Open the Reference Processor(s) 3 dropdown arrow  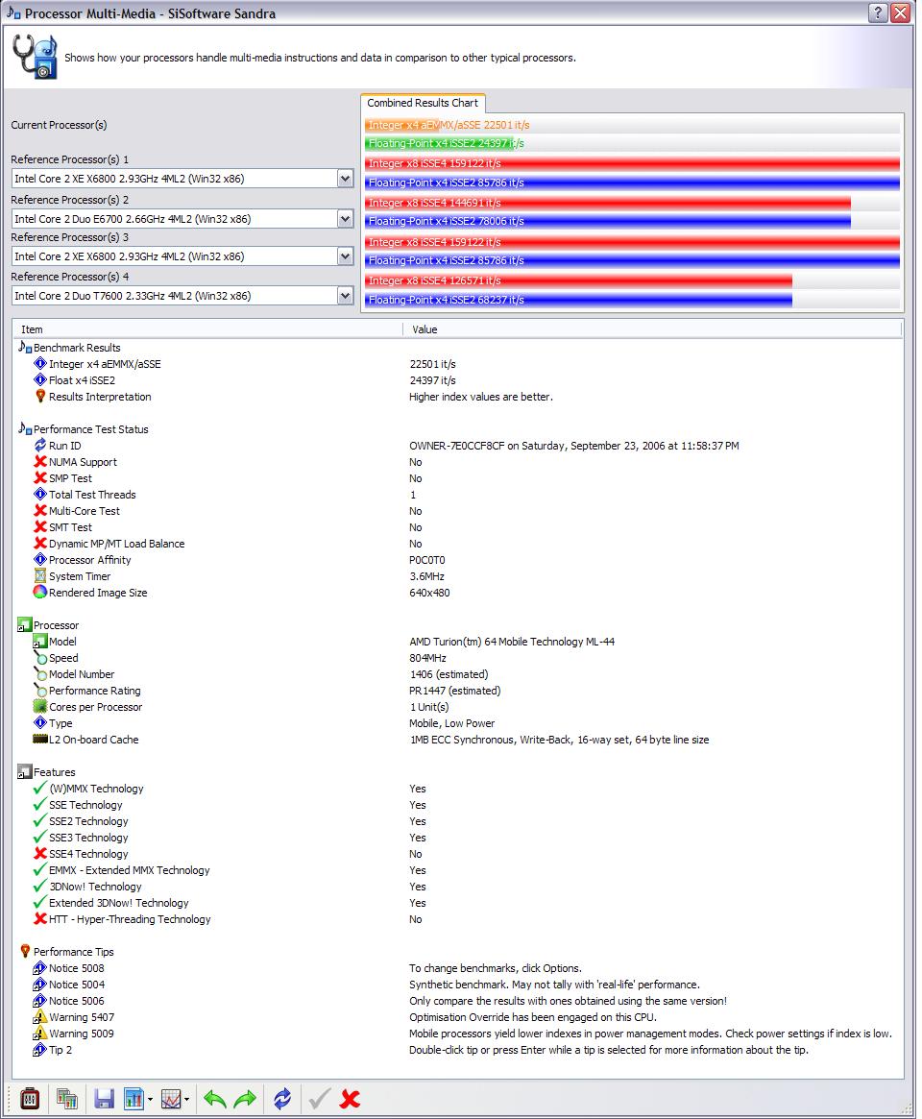click(x=346, y=255)
